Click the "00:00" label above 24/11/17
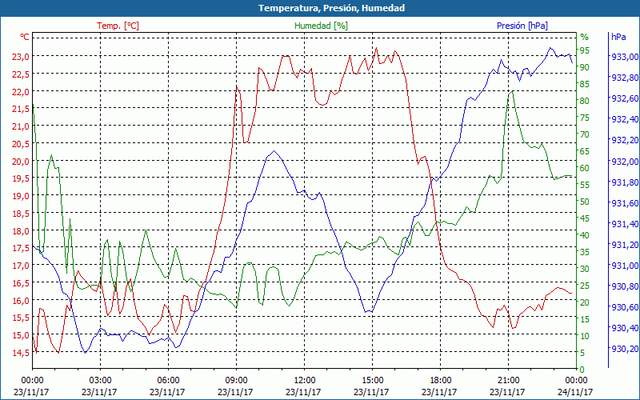This screenshot has height=400, width=640. (x=576, y=381)
